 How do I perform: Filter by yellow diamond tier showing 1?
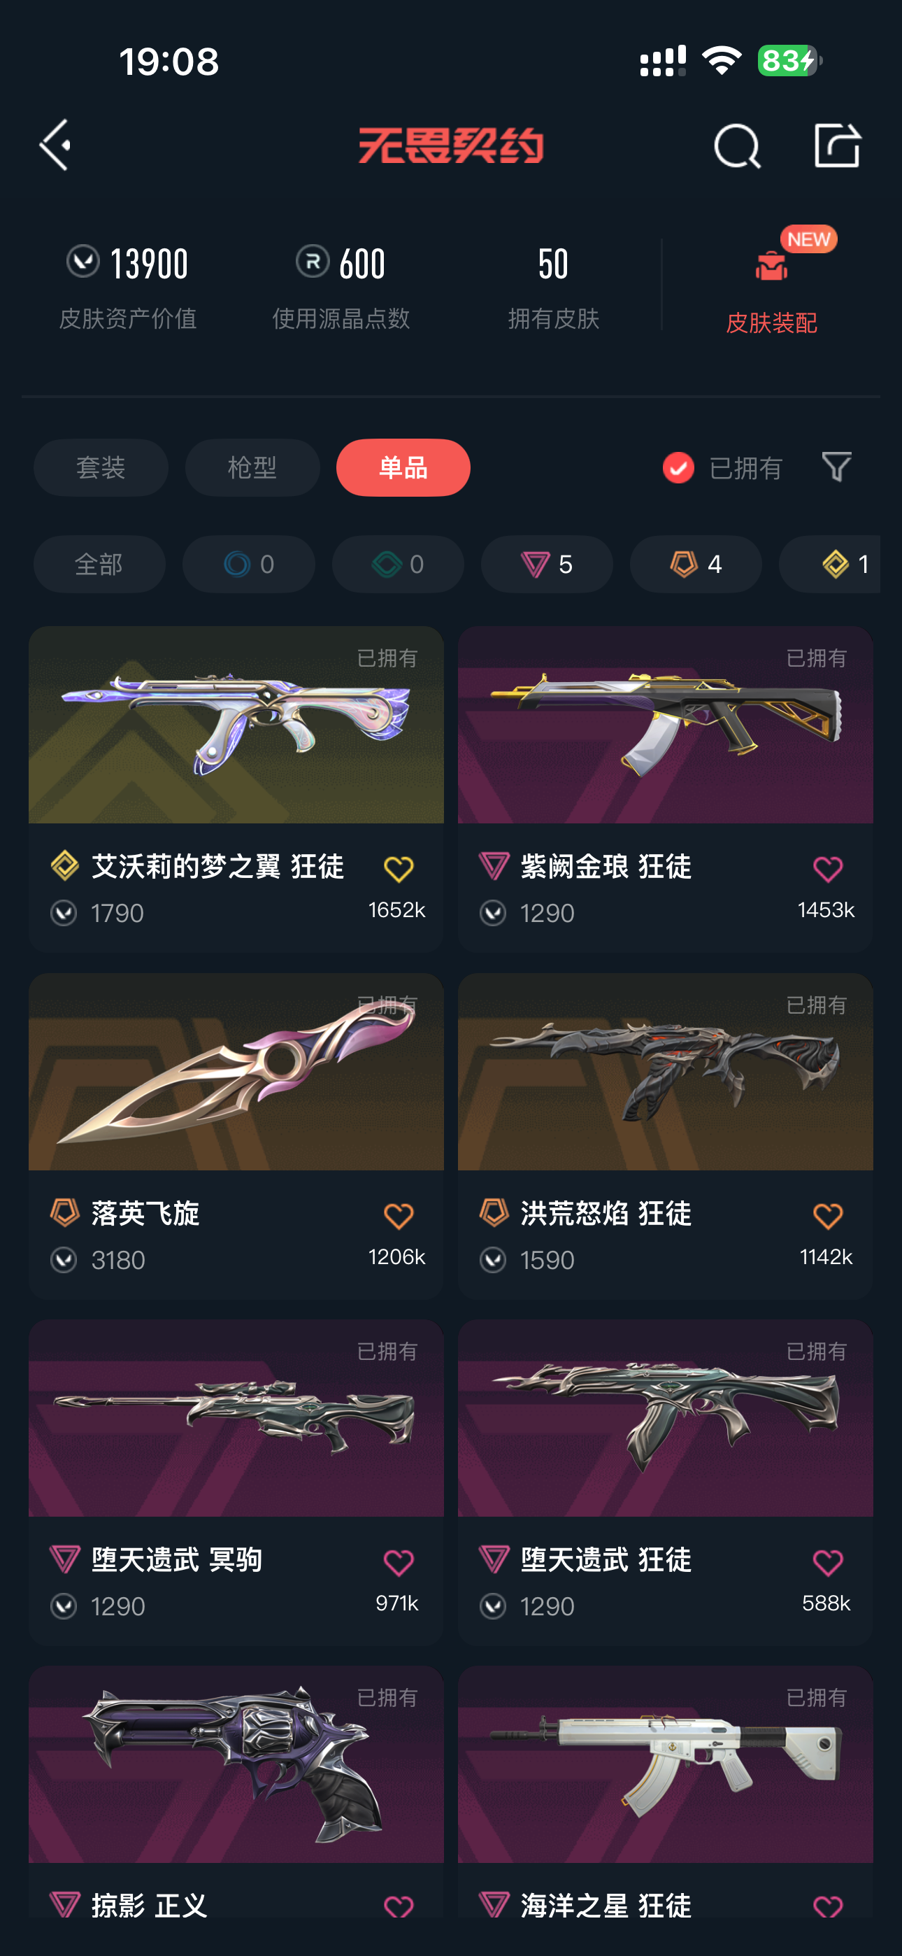coord(830,564)
